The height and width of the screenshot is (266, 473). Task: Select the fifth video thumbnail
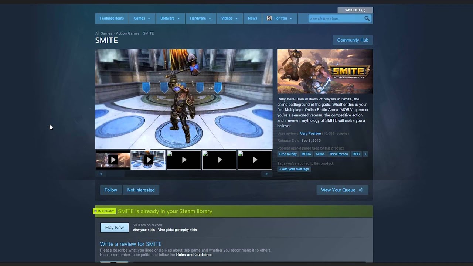point(255,160)
